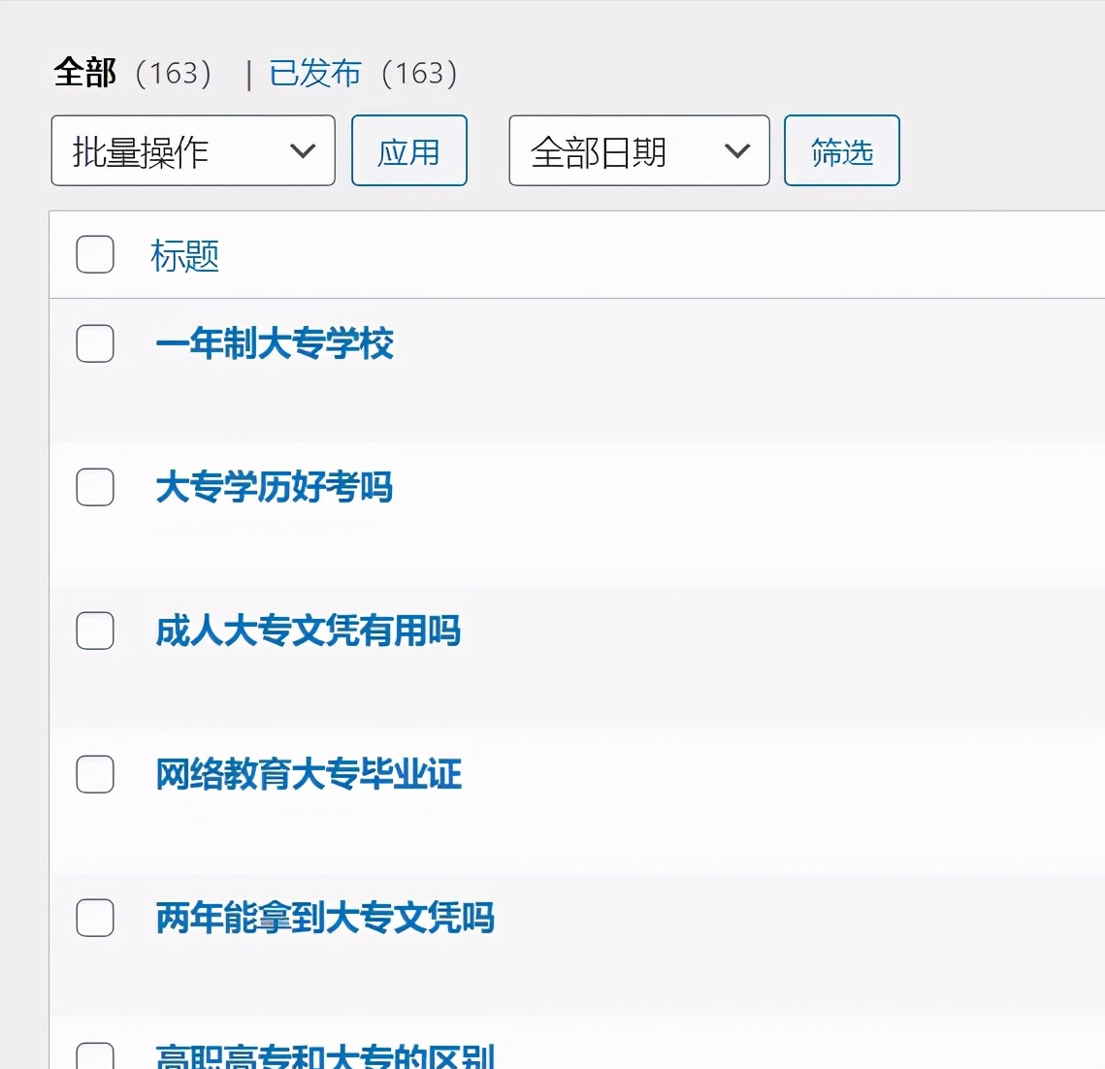
Task: Check the box for 网络教育大专毕业证
Action: (95, 774)
